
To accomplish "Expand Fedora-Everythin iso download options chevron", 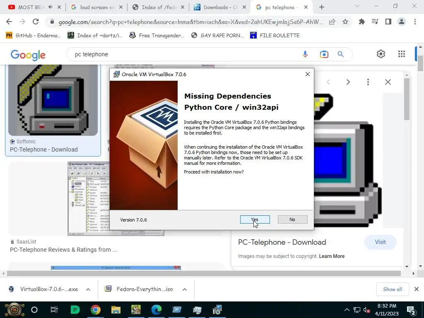I will point(185,289).
